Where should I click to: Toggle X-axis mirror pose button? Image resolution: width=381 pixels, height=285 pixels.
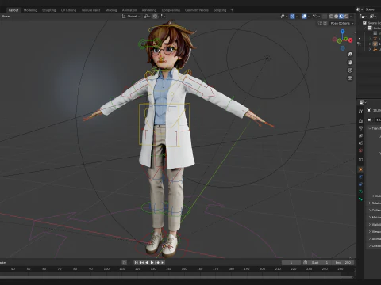325,23
